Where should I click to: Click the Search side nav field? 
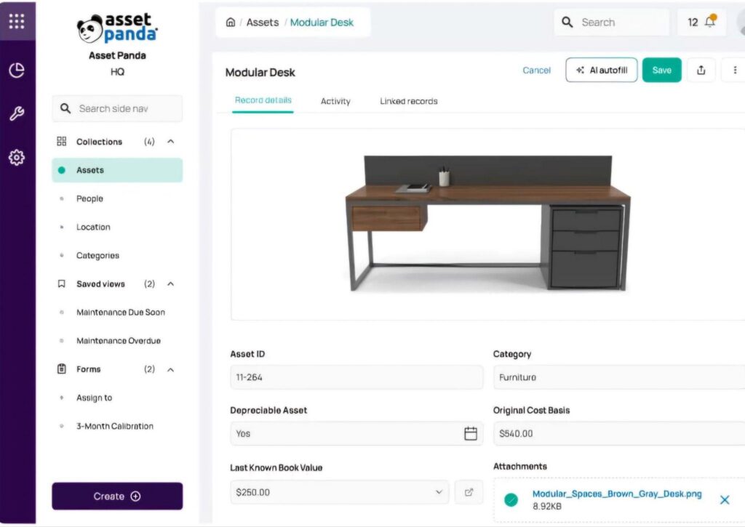click(x=118, y=109)
